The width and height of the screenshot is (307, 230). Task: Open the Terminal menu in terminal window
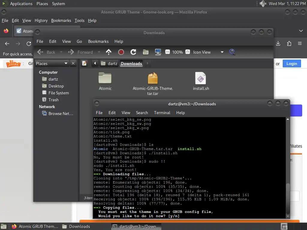[162, 113]
